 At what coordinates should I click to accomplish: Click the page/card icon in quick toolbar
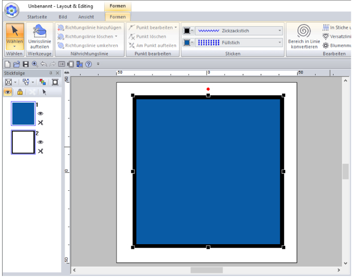pos(70,64)
